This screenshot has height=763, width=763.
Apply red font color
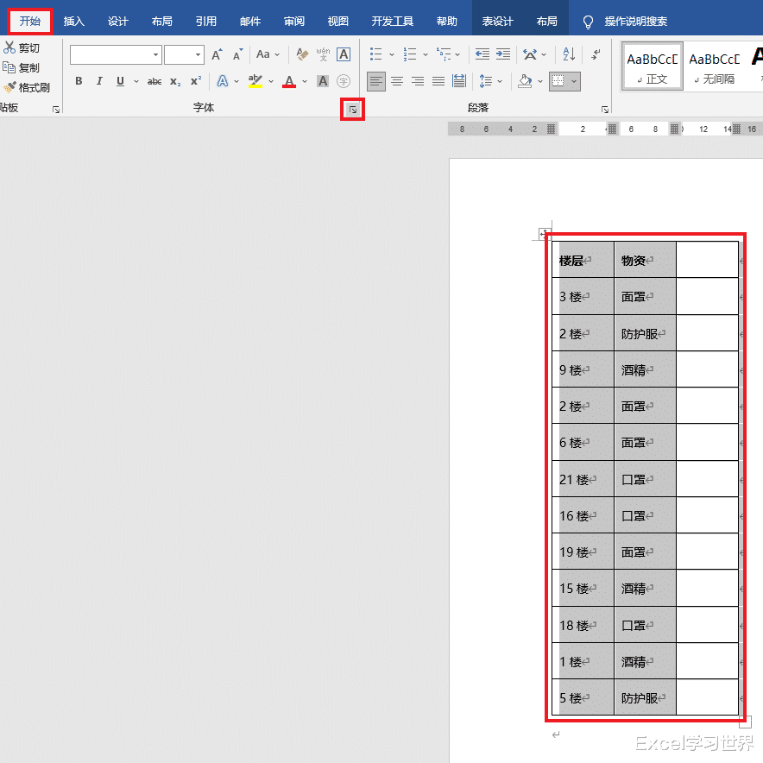point(289,81)
